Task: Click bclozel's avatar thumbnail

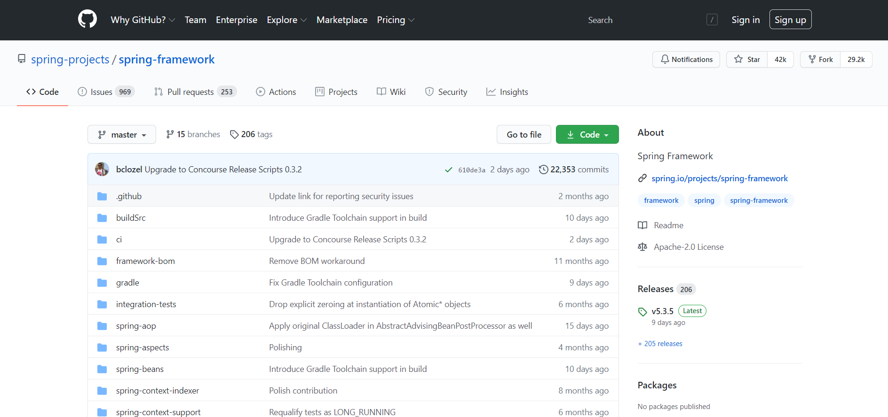Action: (x=102, y=169)
